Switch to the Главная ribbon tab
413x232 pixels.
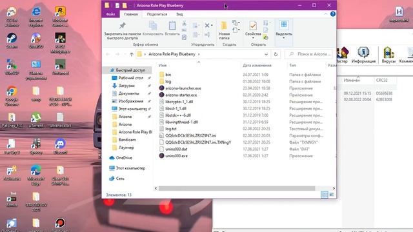tap(131, 14)
